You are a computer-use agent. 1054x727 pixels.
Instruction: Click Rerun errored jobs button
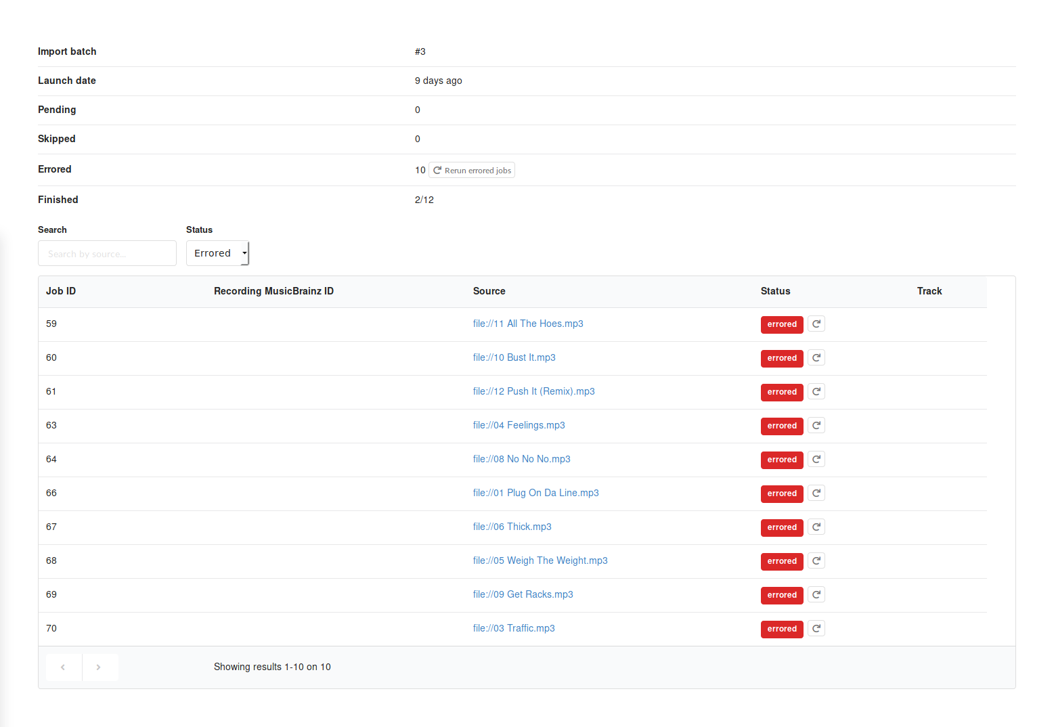pos(472,170)
